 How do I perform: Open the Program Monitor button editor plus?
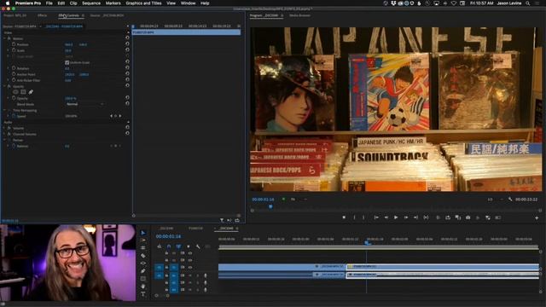click(537, 218)
